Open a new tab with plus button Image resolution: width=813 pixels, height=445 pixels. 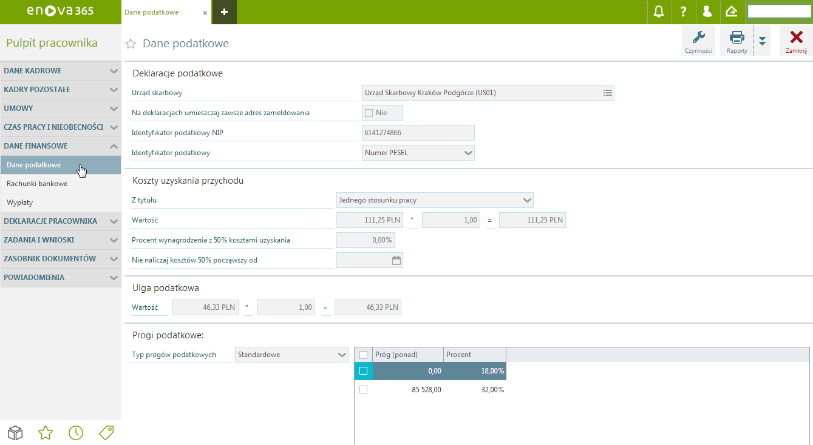[x=224, y=12]
